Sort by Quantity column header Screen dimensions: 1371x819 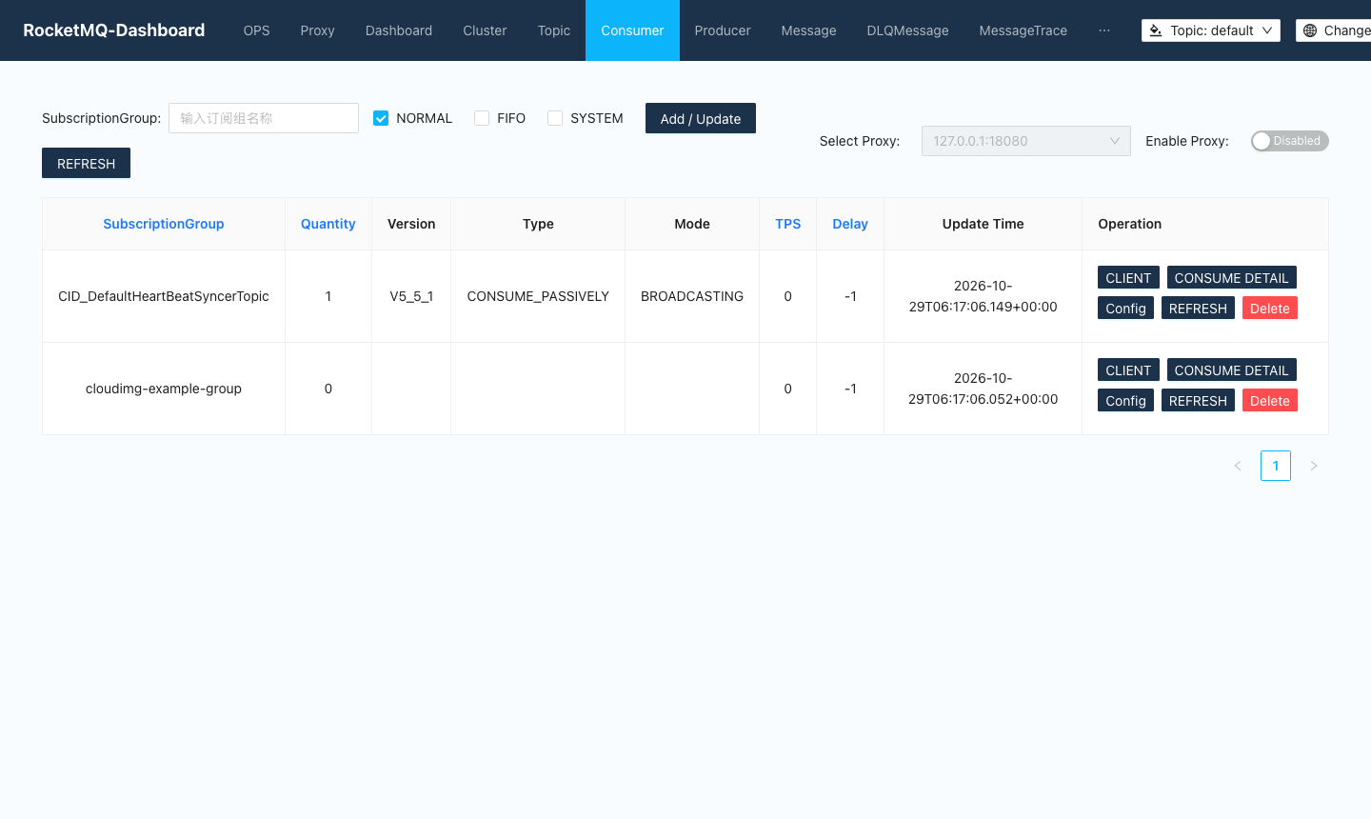point(328,224)
